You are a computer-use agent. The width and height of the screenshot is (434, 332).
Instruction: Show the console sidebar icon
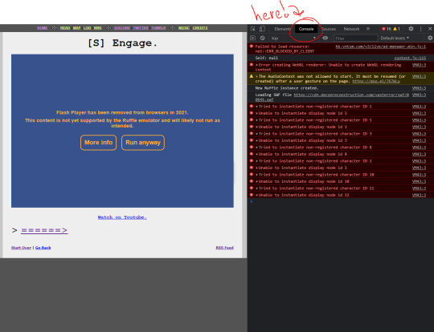coord(252,38)
